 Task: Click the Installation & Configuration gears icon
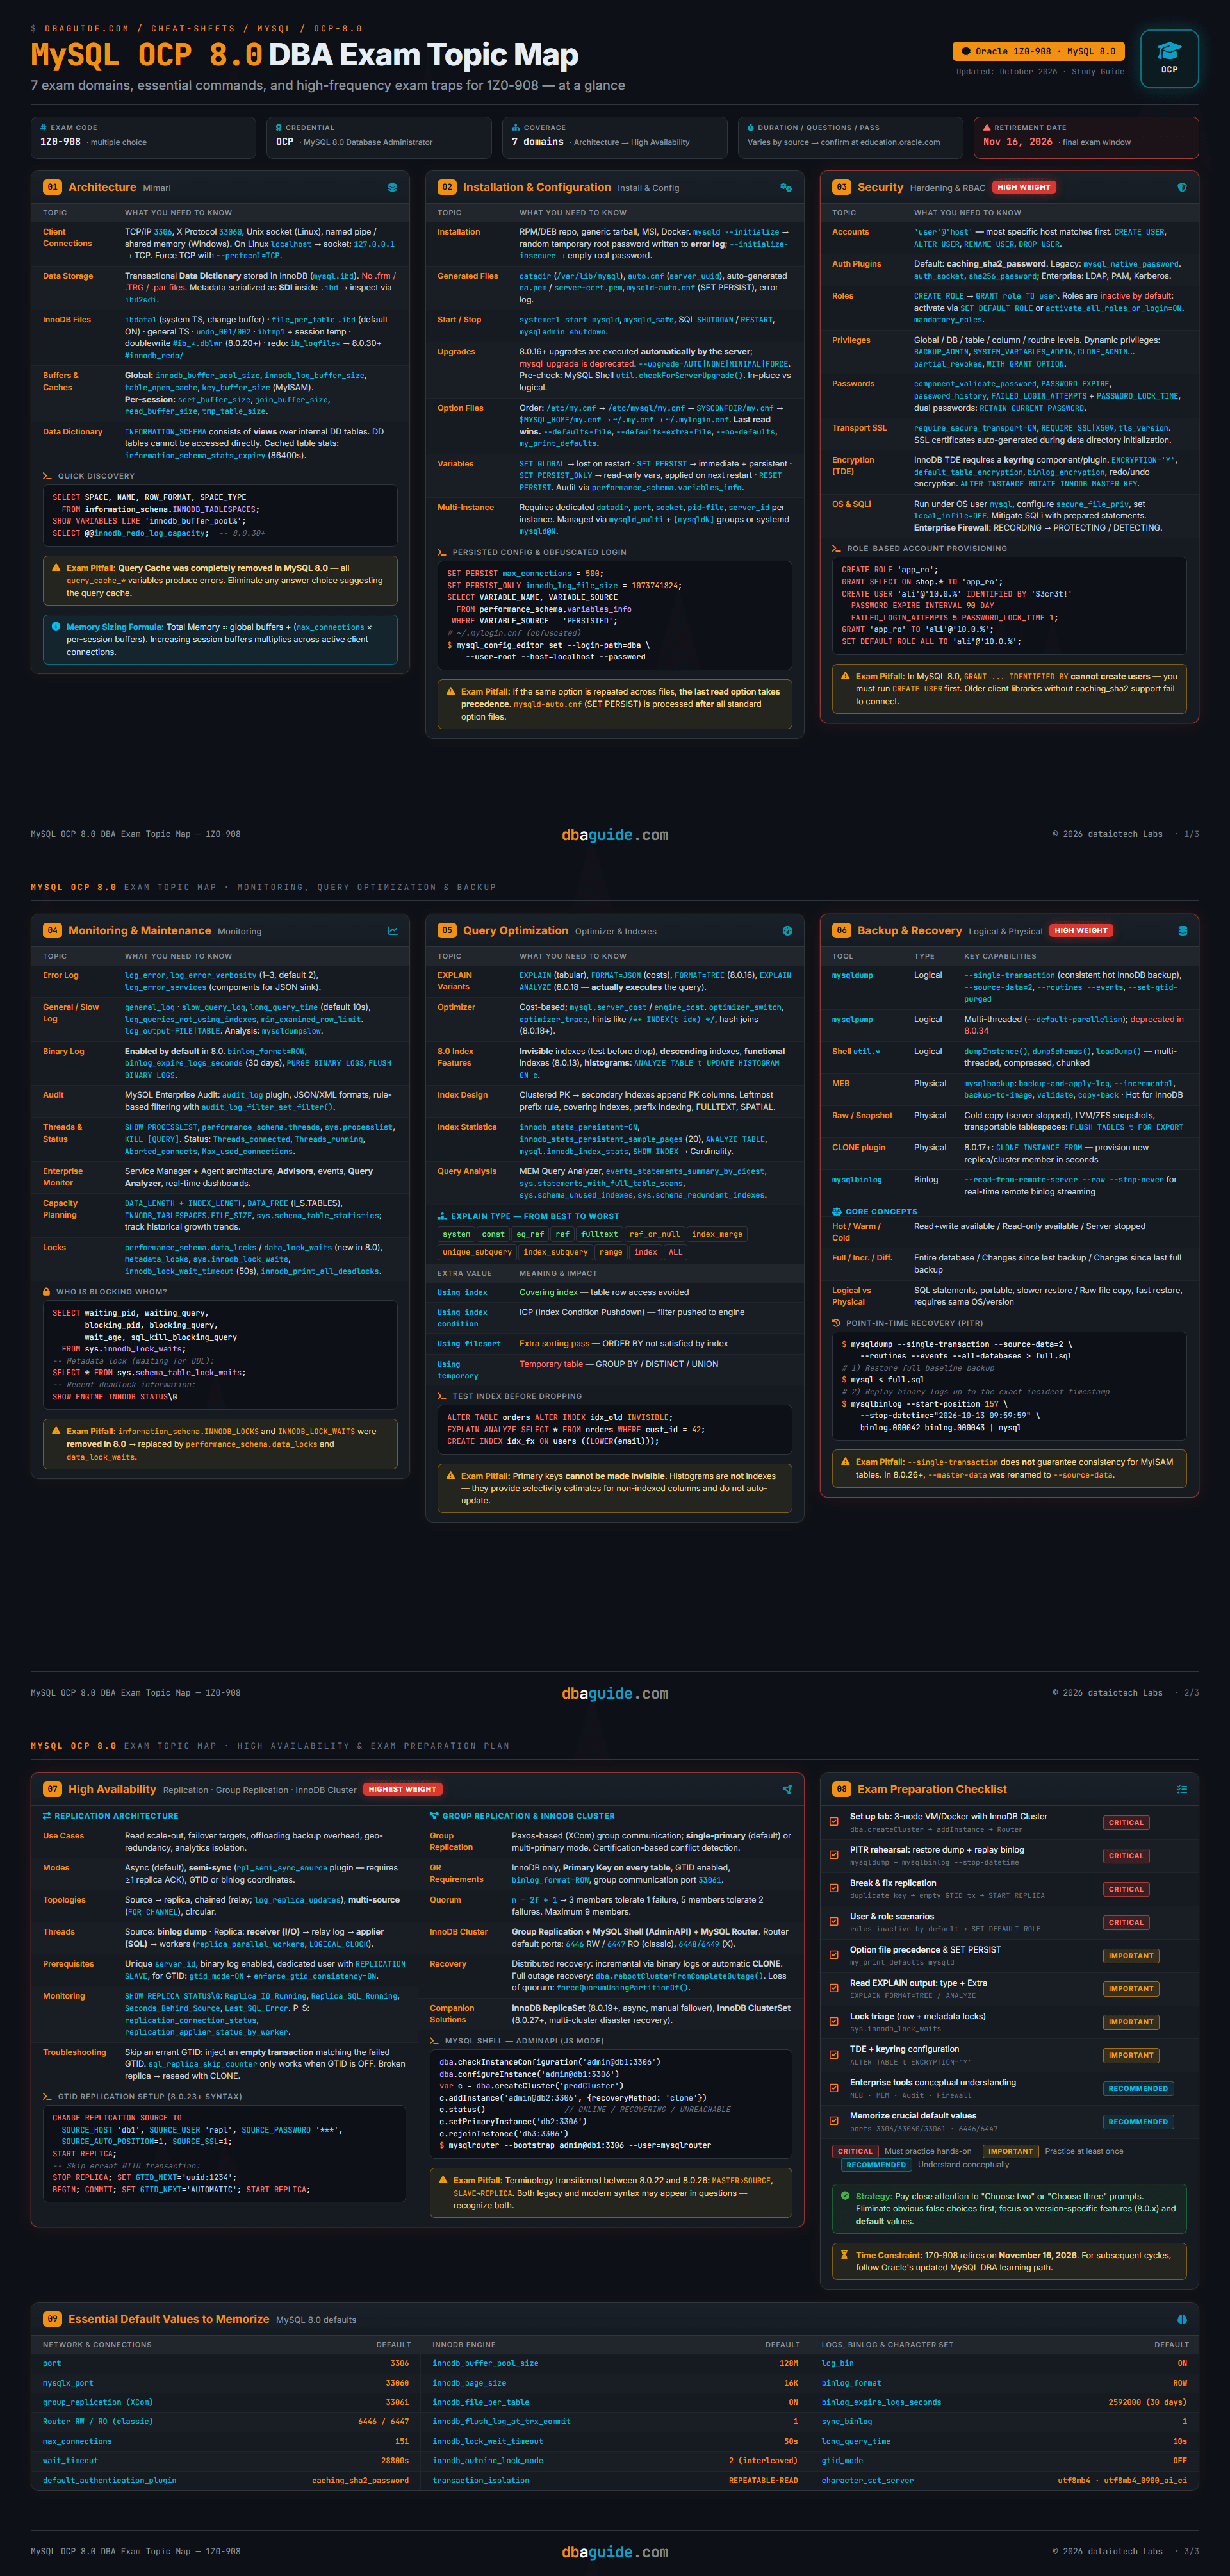786,187
